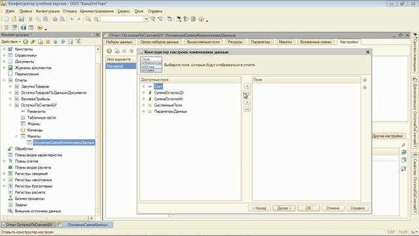Switch to the Ресурсы tab
This screenshot has height=236, width=419.
[x=235, y=42]
